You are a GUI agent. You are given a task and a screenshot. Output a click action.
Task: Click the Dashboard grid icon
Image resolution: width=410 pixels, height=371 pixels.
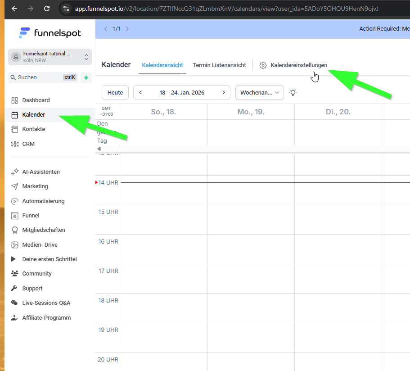click(15, 100)
